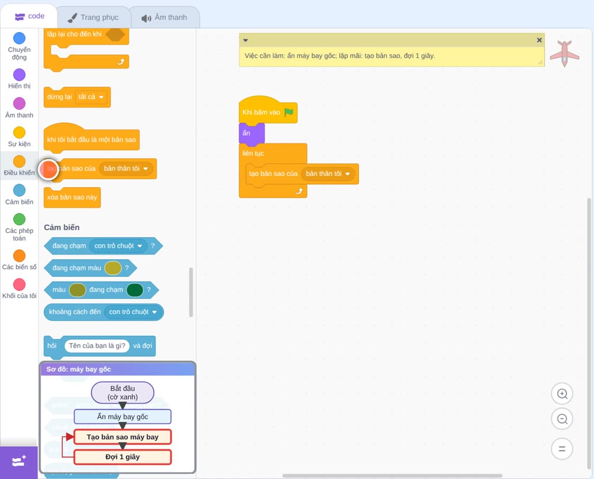Switch to the Âm thanh tab
Image resolution: width=594 pixels, height=479 pixels.
click(x=165, y=17)
